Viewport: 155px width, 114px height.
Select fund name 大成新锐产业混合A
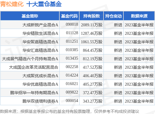[40, 25]
